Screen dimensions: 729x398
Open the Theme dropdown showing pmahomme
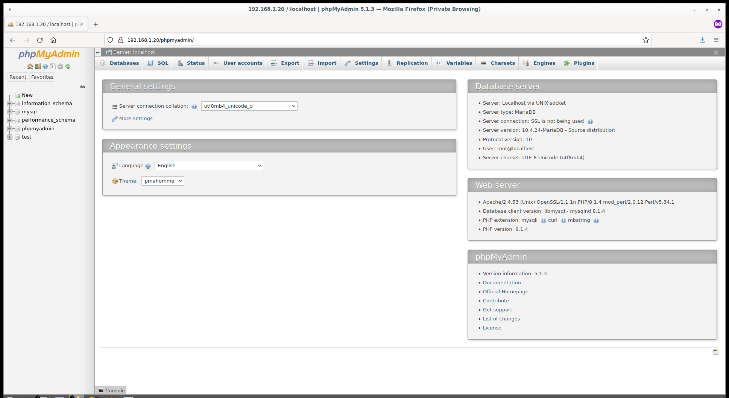pyautogui.click(x=163, y=181)
